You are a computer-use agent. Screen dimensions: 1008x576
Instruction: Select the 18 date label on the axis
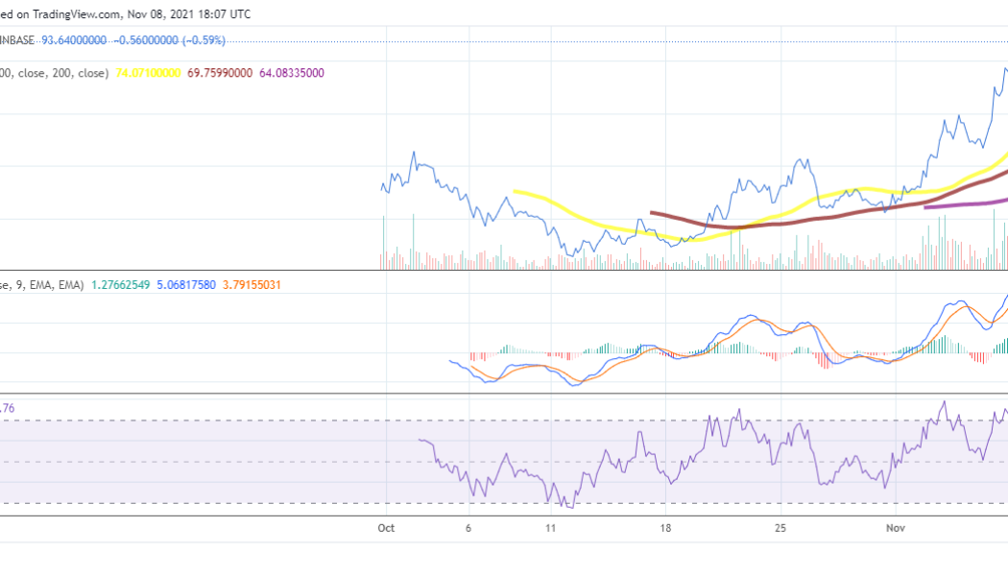666,527
